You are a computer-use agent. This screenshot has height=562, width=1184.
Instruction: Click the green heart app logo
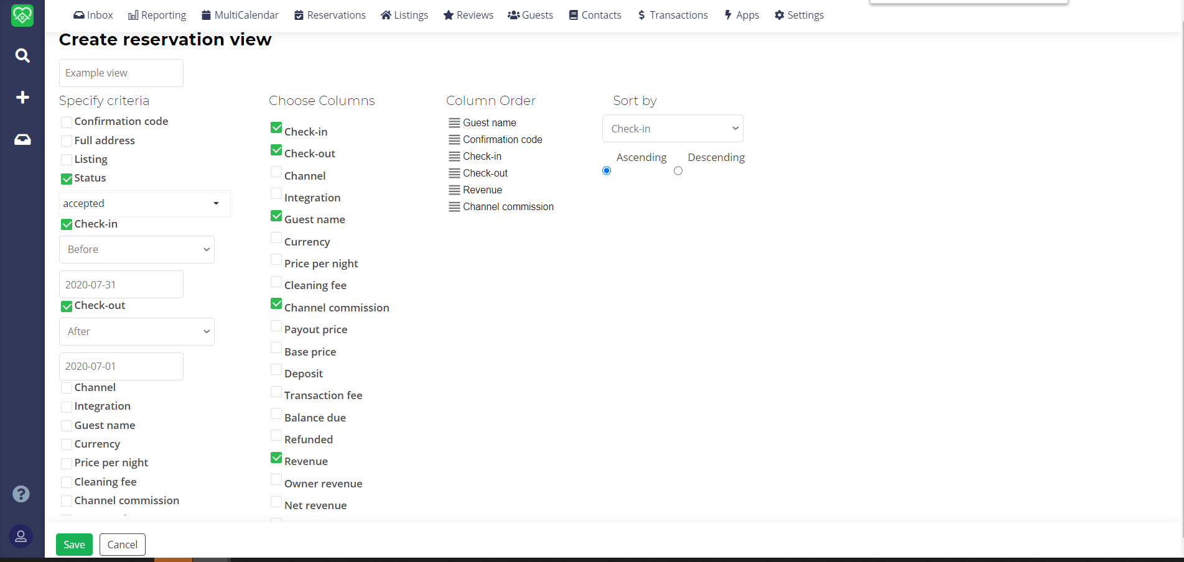22,15
